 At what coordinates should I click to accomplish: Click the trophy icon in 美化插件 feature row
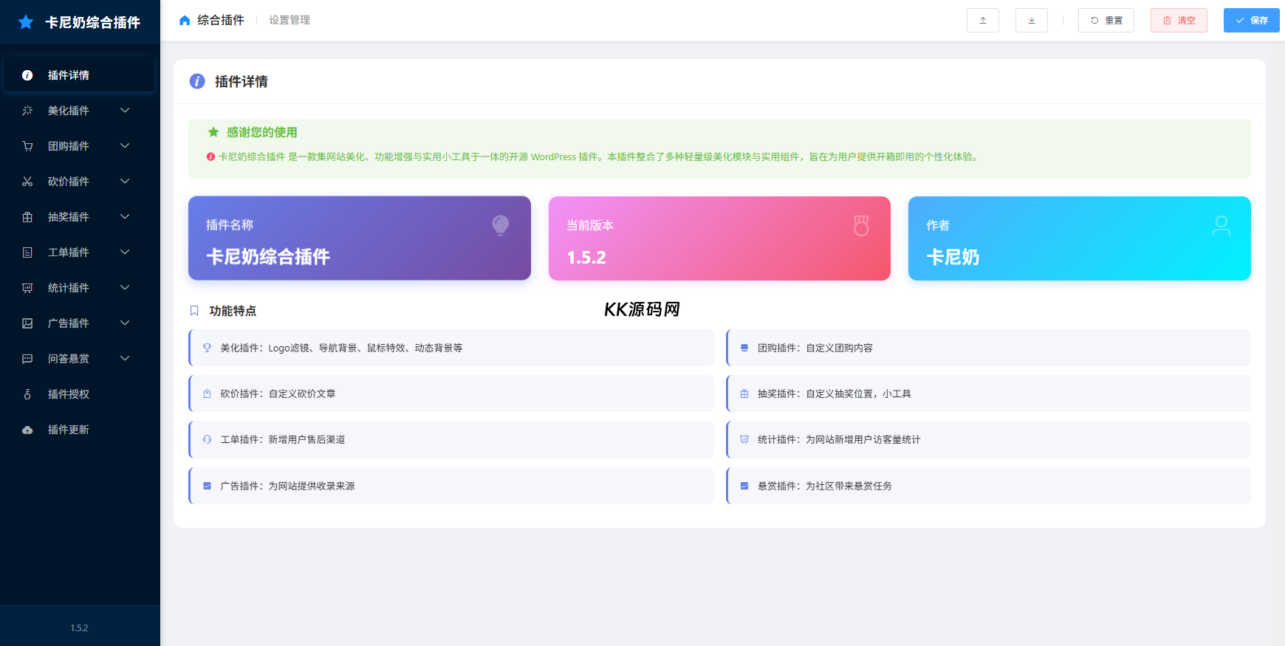click(x=208, y=348)
